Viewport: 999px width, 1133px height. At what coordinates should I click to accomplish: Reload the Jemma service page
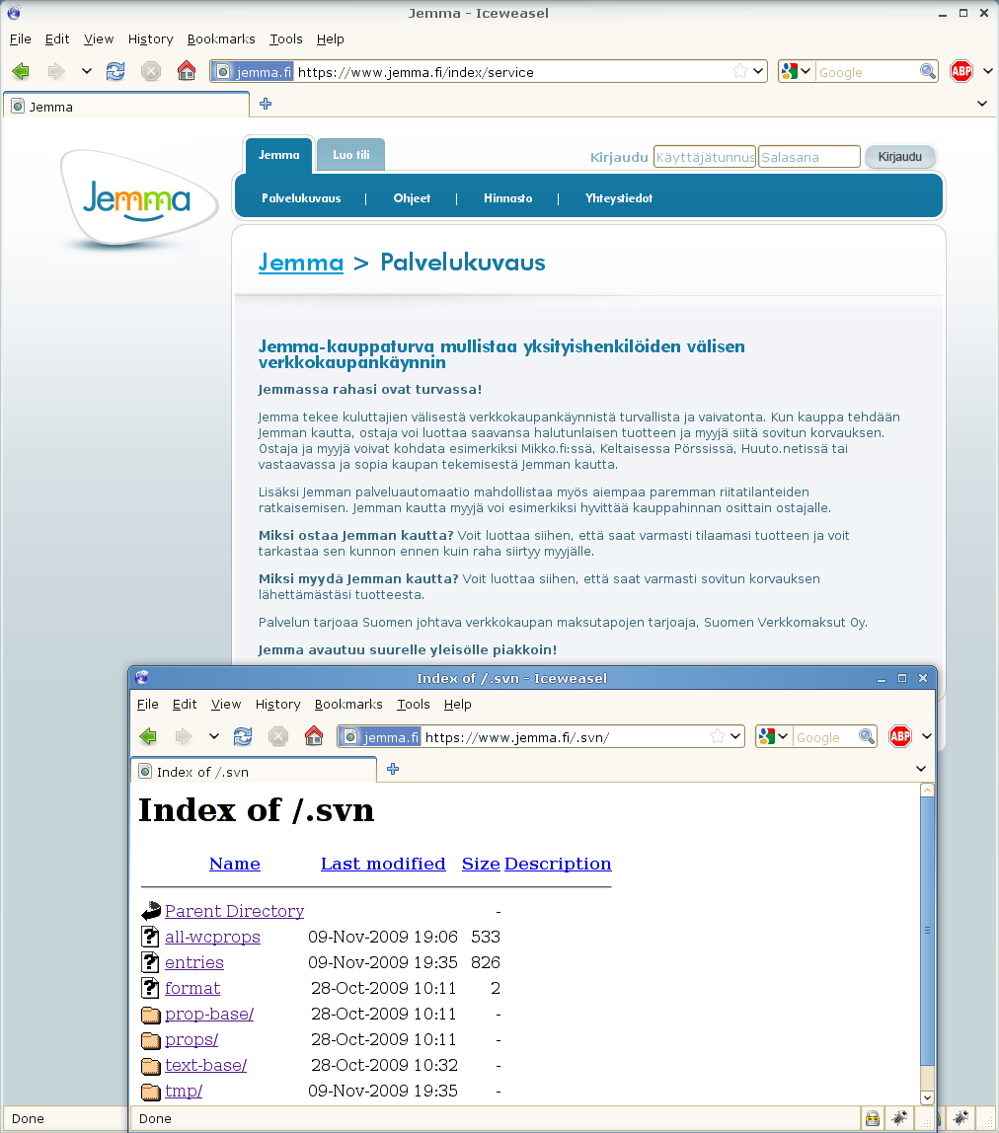coord(115,71)
